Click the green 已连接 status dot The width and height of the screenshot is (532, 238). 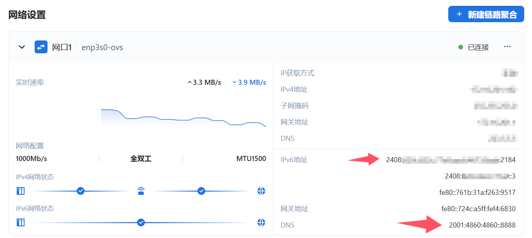click(x=461, y=47)
